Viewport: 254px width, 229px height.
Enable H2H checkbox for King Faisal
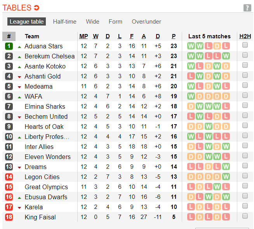tap(245, 216)
